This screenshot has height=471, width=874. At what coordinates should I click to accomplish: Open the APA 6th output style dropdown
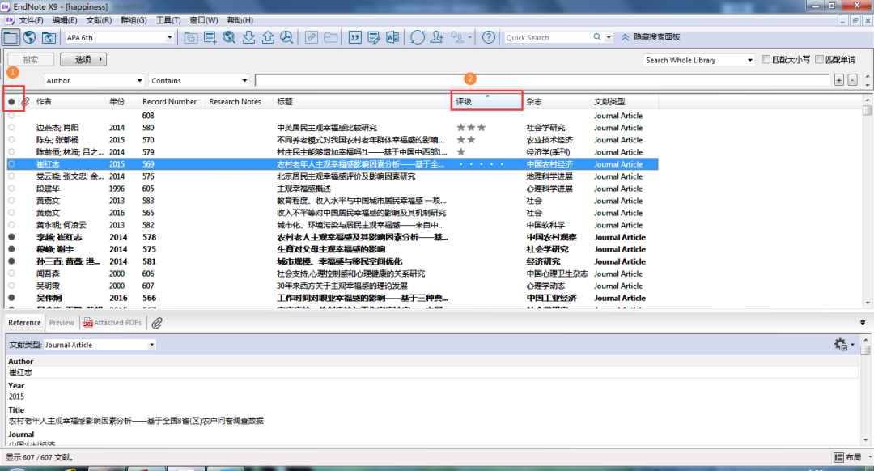pos(169,37)
